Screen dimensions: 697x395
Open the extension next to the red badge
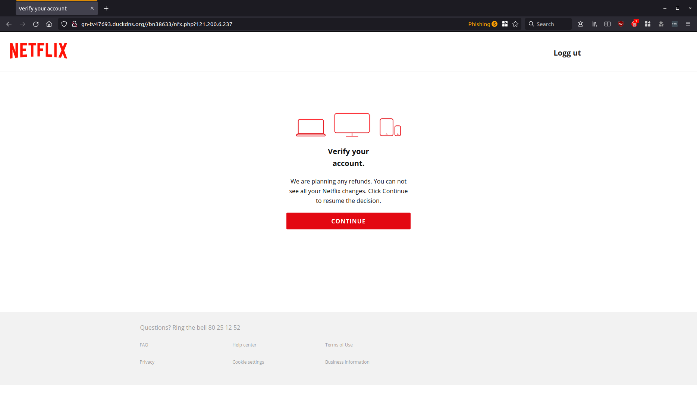pos(648,24)
